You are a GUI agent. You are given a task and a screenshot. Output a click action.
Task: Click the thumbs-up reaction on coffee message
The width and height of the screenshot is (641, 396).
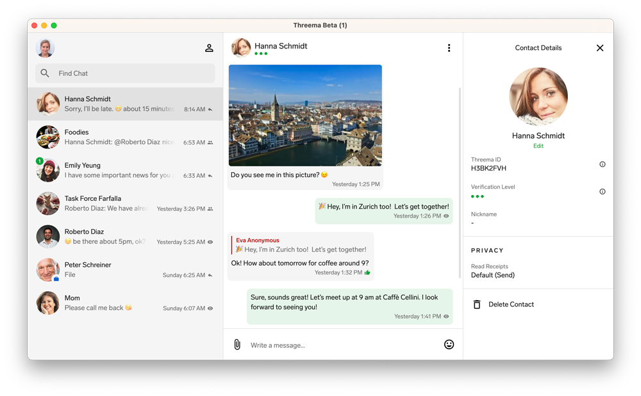pos(367,273)
